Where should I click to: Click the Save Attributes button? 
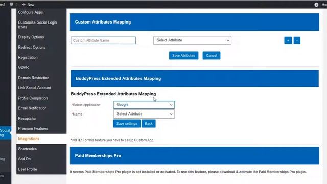coord(183,56)
